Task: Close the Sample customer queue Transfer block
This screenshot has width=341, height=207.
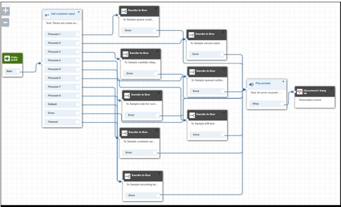Action: tap(156, 130)
